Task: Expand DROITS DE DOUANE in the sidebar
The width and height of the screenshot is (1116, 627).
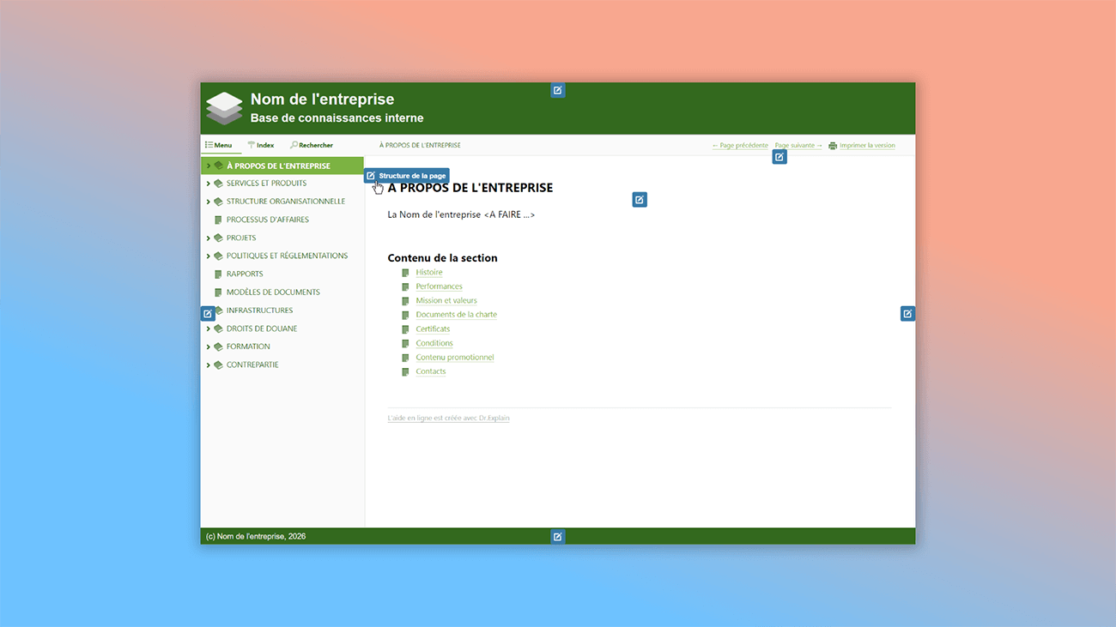Action: point(208,329)
